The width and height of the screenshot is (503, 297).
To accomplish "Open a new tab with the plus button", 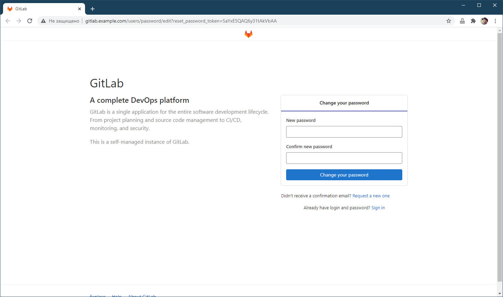I will pos(93,9).
